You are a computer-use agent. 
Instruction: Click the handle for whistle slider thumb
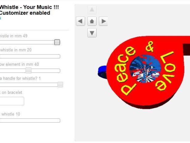coord(60,84)
